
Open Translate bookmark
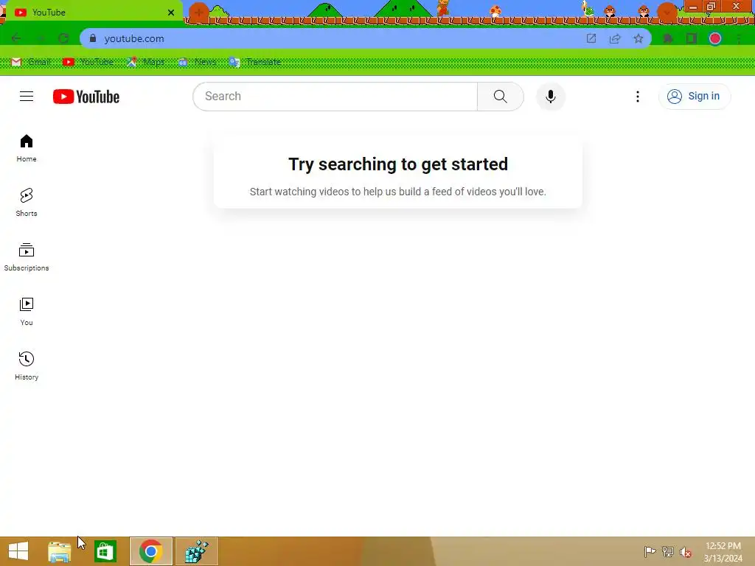[x=255, y=62]
